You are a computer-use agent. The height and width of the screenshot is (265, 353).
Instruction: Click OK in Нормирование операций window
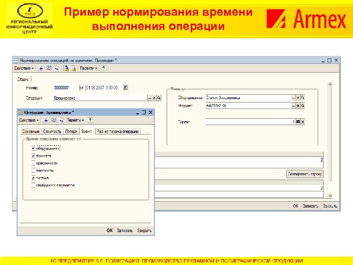tap(295, 206)
